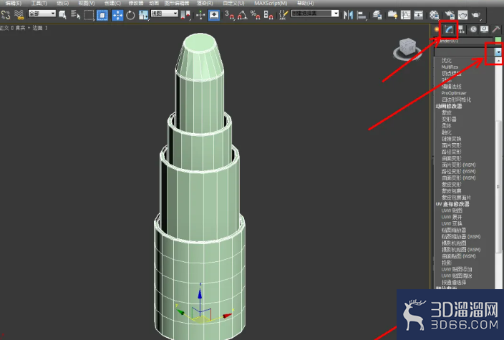Toggle the Spinner Snap icon

[x=268, y=15]
